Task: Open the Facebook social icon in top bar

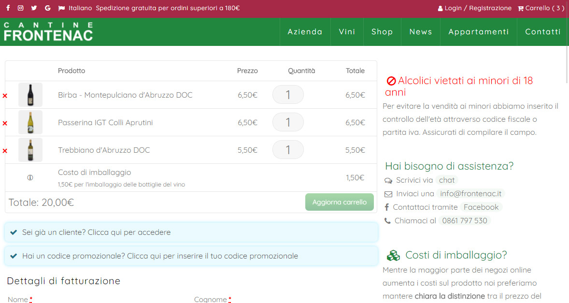Action: click(x=8, y=8)
